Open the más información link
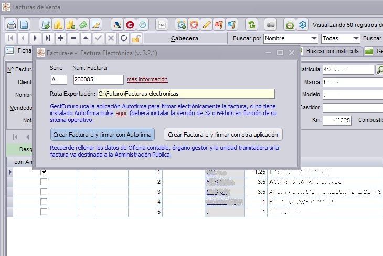Viewport: 383px width, 256px height. click(147, 79)
